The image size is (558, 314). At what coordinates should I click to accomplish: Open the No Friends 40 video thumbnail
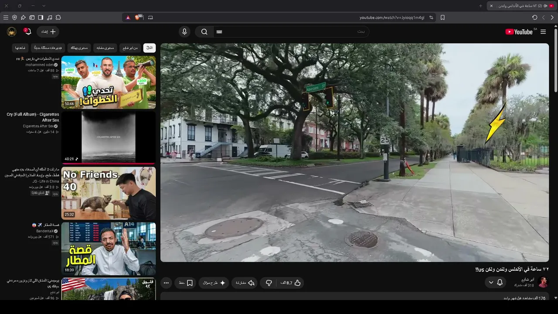[x=109, y=193]
